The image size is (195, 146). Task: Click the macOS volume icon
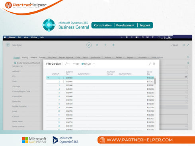tap(127, 37)
